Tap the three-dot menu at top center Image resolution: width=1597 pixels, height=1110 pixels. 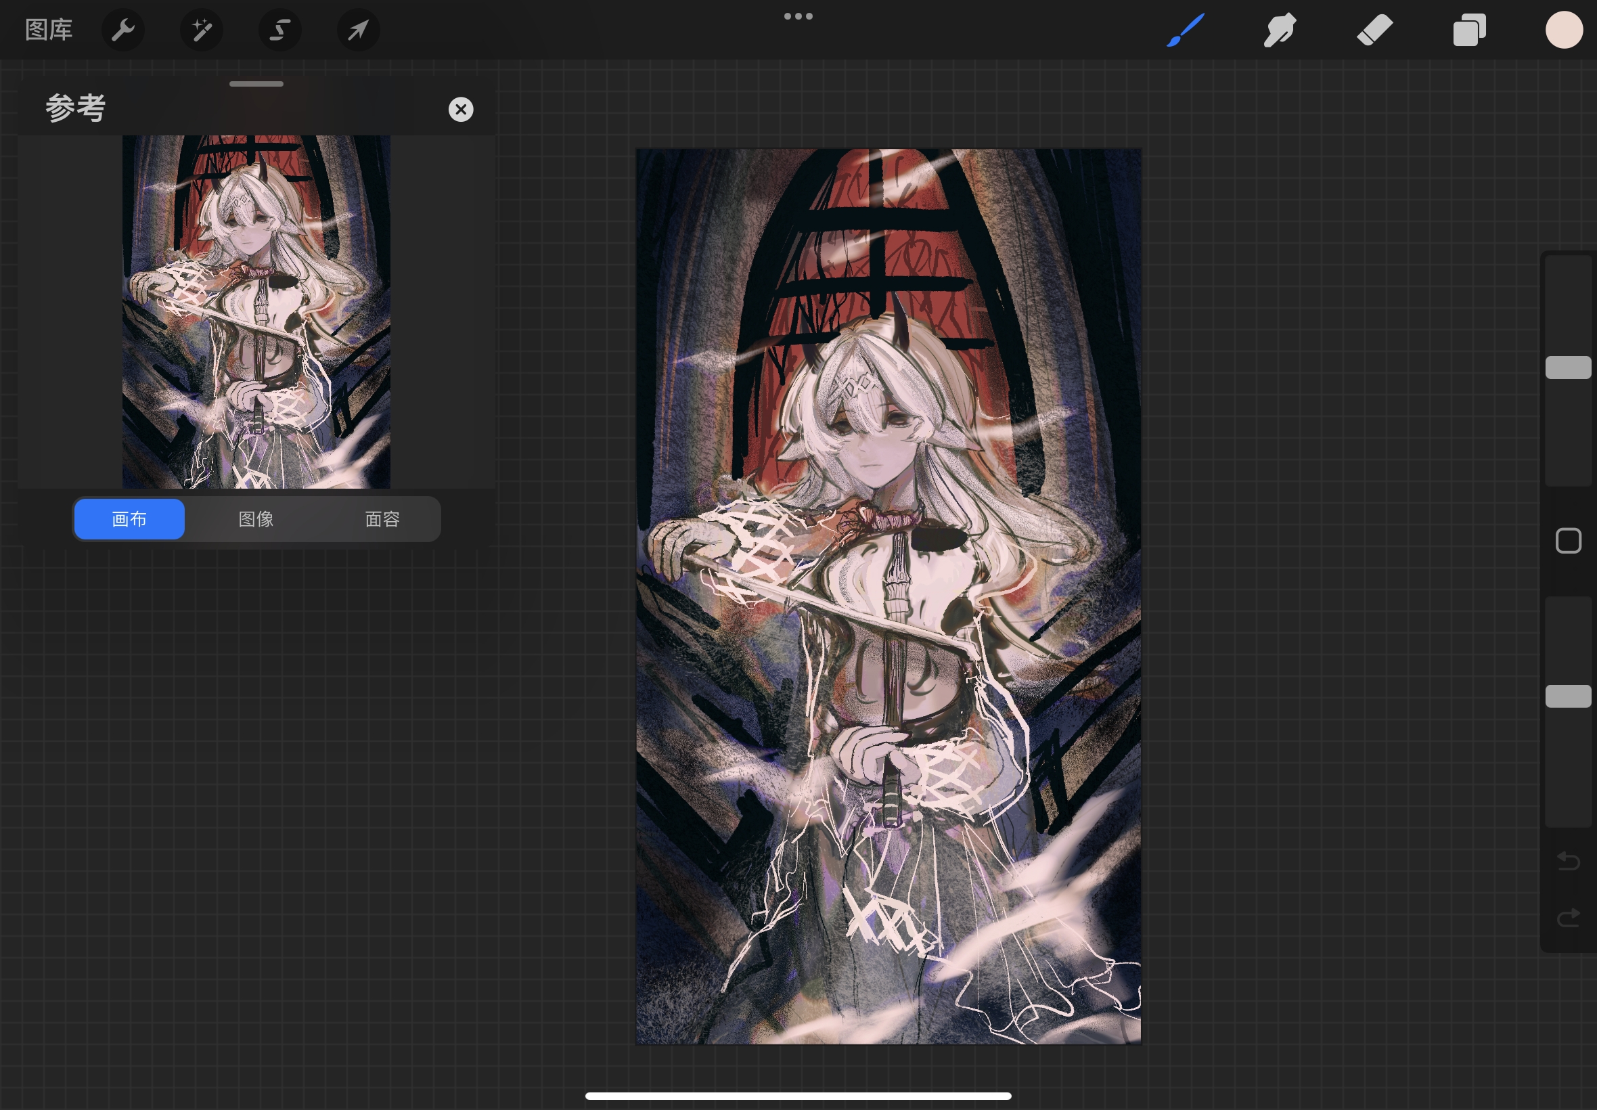pyautogui.click(x=798, y=16)
